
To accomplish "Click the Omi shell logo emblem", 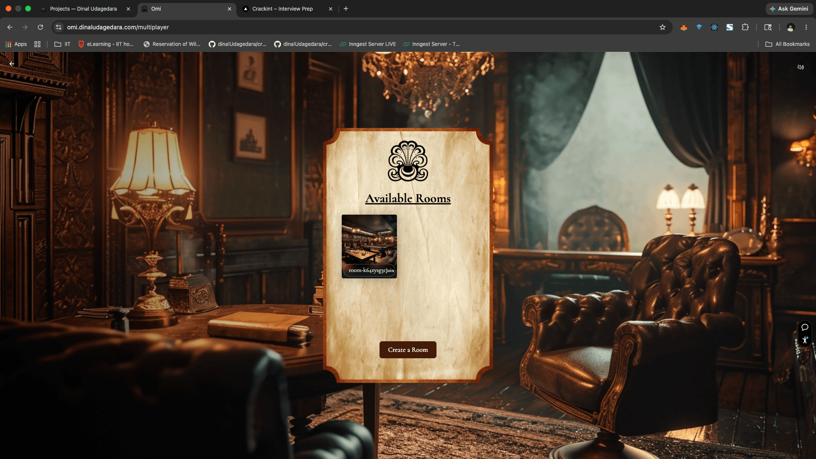I will pyautogui.click(x=408, y=161).
